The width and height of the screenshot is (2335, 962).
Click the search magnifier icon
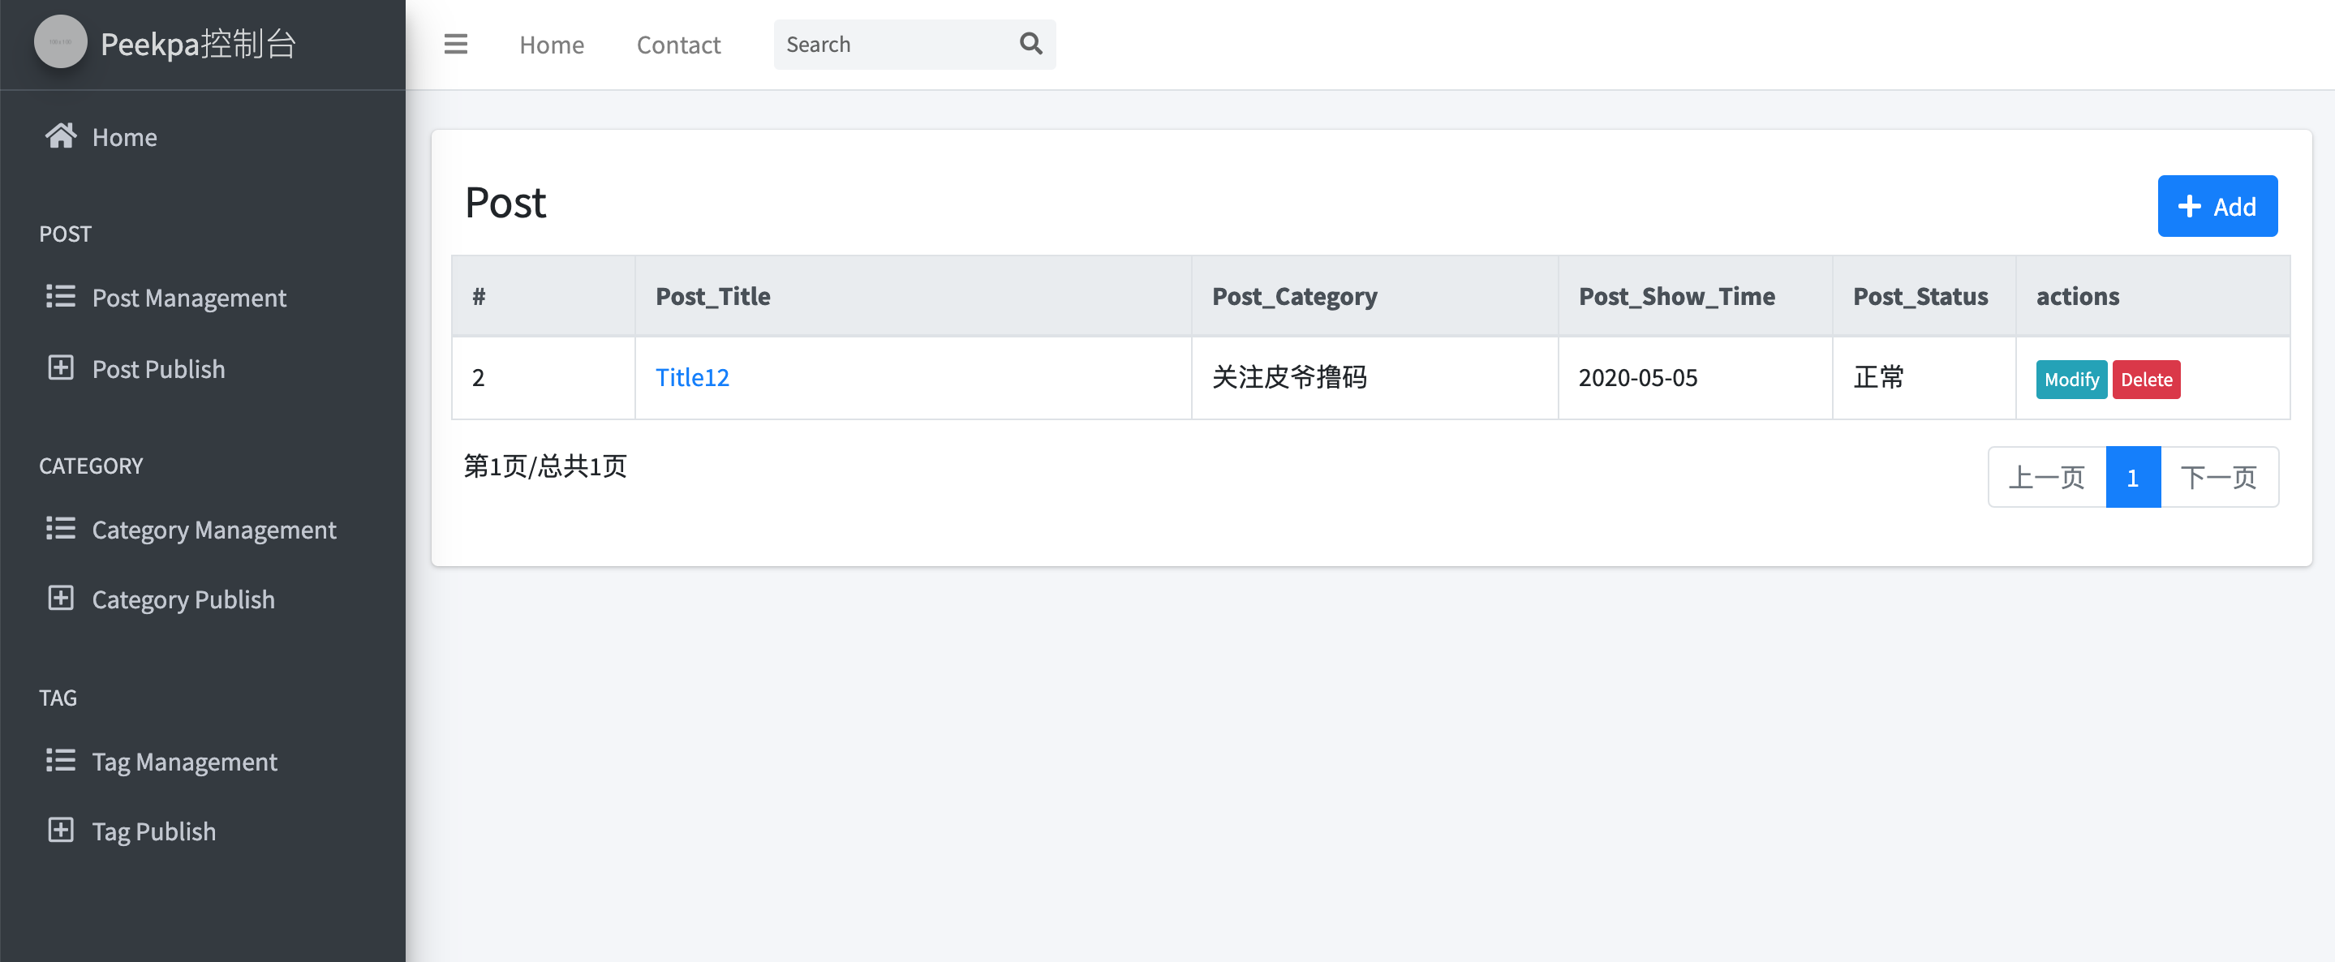(1030, 44)
